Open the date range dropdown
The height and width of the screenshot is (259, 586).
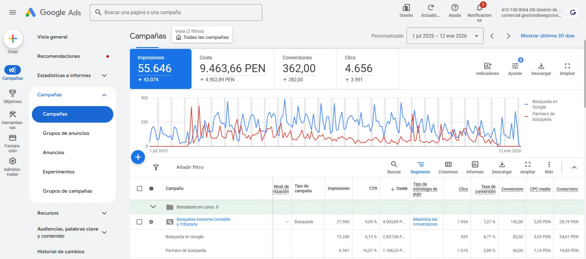(x=445, y=36)
